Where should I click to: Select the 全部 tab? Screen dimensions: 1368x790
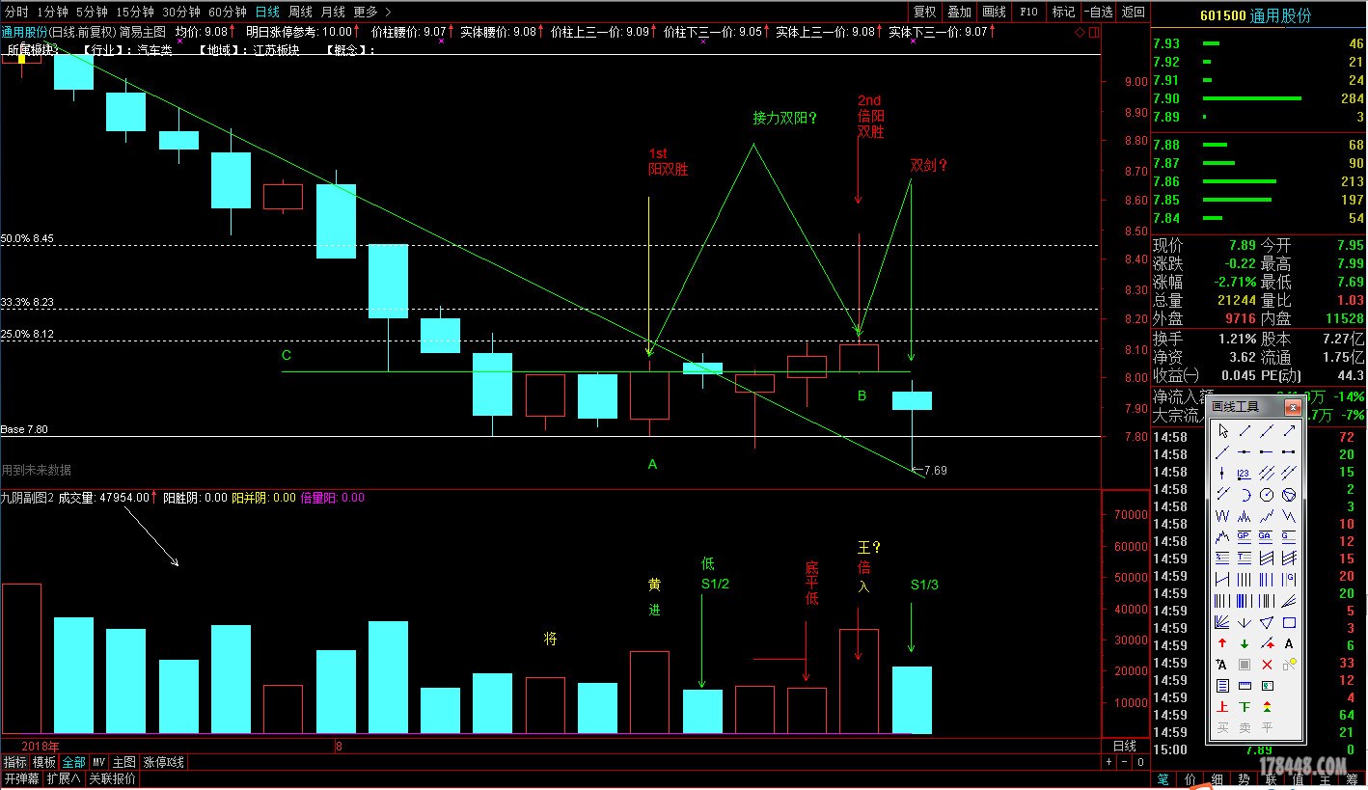click(x=74, y=762)
